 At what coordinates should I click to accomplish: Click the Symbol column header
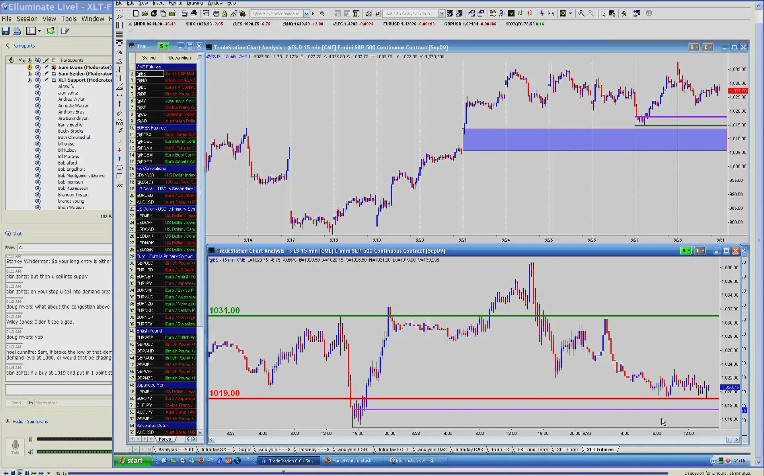click(x=149, y=58)
